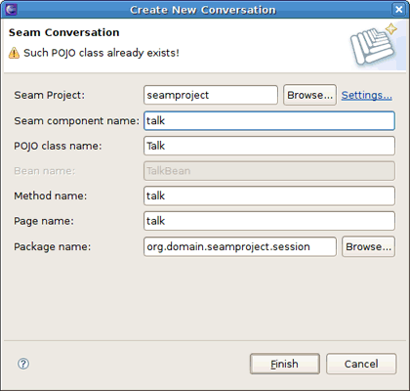Click the Seam Conversation heading
The height and width of the screenshot is (391, 410).
pyautogui.click(x=64, y=32)
